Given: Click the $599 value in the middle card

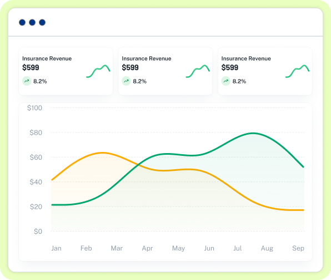Looking at the screenshot, I should (131, 68).
